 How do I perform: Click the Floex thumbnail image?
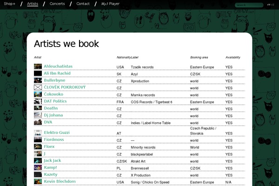point(38,146)
